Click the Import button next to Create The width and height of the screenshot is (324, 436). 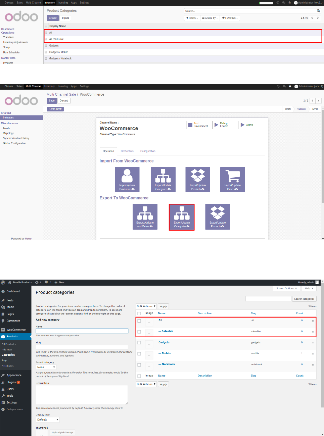(x=65, y=18)
